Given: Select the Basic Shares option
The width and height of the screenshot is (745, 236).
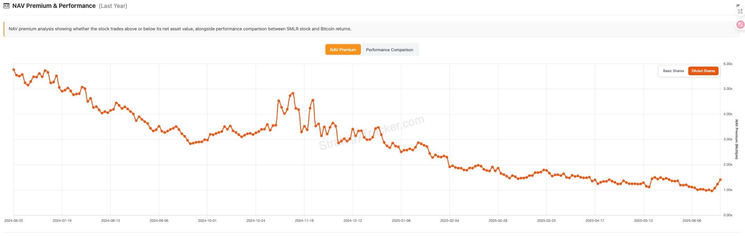Looking at the screenshot, I should [673, 71].
